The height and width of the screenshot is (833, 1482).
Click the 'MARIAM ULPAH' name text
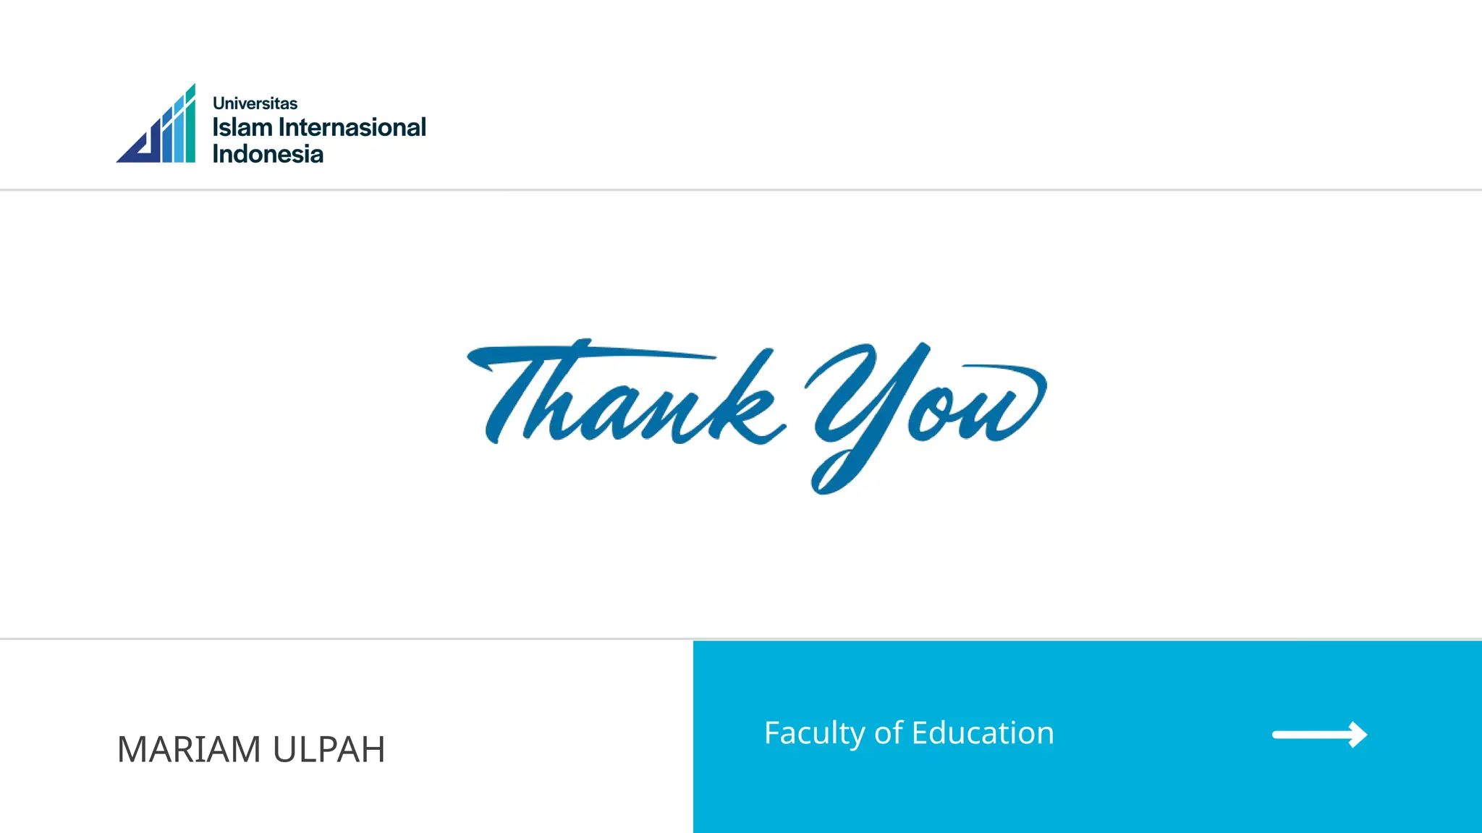click(250, 749)
